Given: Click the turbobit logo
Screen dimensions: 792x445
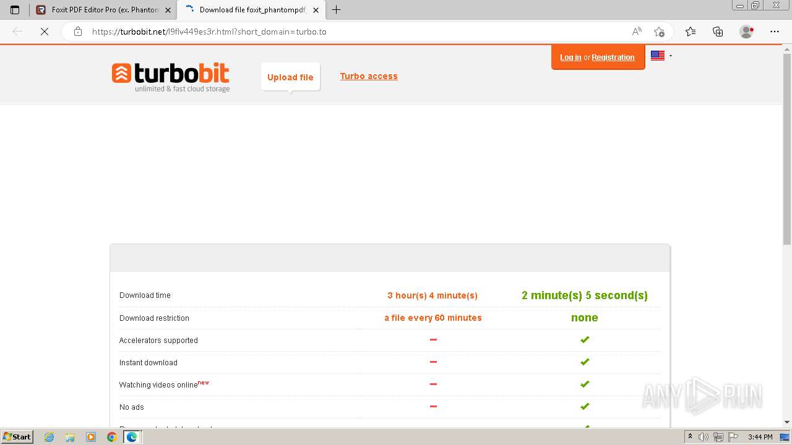Looking at the screenshot, I should click(x=171, y=78).
